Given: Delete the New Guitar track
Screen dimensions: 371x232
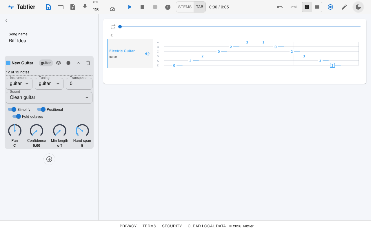Looking at the screenshot, I should click(88, 63).
